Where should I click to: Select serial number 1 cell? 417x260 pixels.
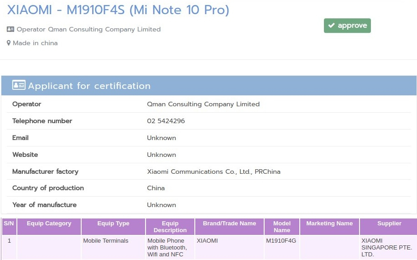coord(9,247)
